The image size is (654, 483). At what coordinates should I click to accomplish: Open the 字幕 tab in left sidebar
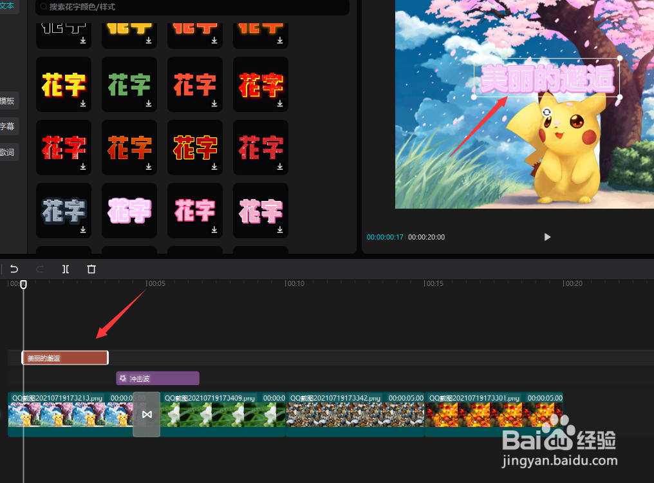pos(8,126)
